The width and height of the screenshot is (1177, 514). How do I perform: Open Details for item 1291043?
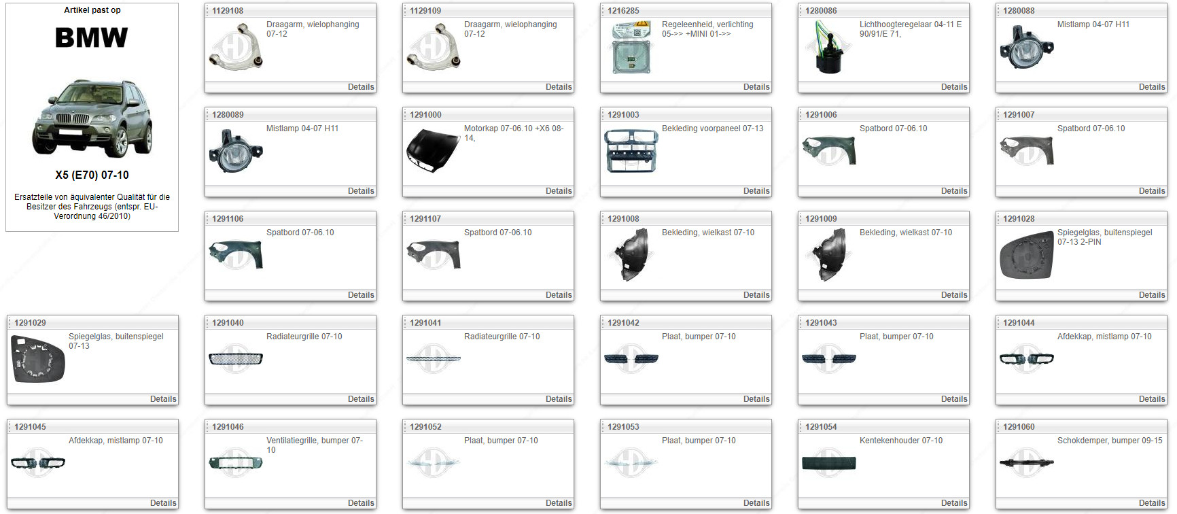[954, 399]
